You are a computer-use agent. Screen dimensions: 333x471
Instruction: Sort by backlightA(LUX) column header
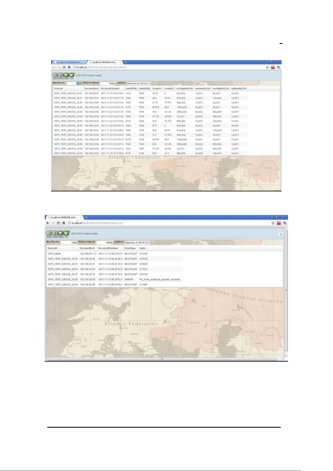(185, 88)
